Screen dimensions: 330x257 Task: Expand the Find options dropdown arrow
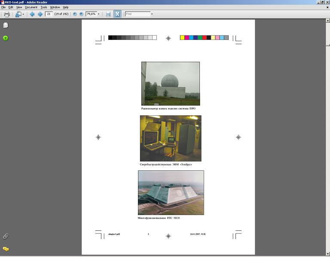tap(152, 14)
